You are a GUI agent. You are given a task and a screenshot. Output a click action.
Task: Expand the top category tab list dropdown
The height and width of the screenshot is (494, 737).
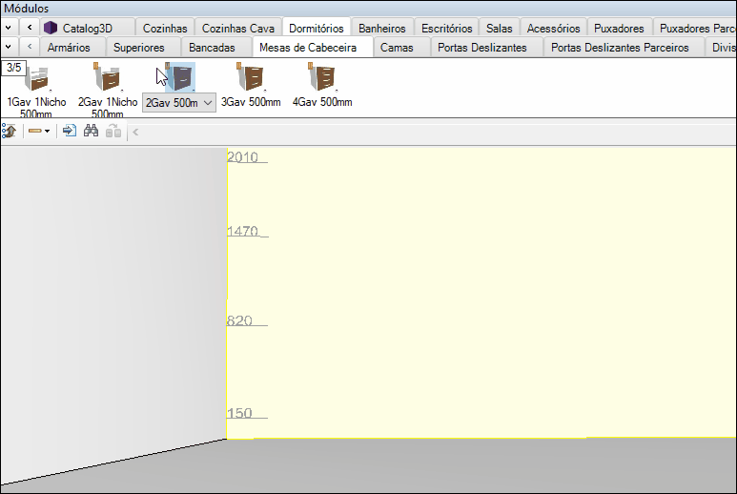(x=9, y=28)
